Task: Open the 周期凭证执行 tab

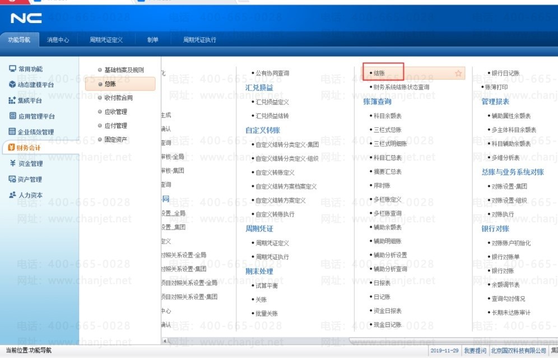Action: [199, 40]
